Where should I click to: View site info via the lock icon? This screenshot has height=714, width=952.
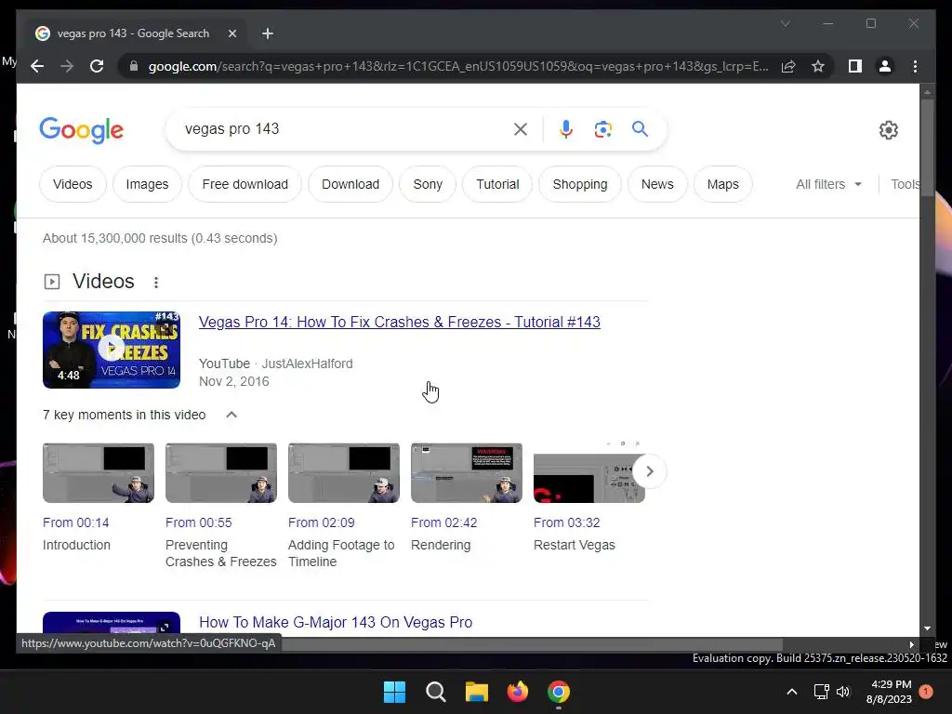(x=134, y=66)
